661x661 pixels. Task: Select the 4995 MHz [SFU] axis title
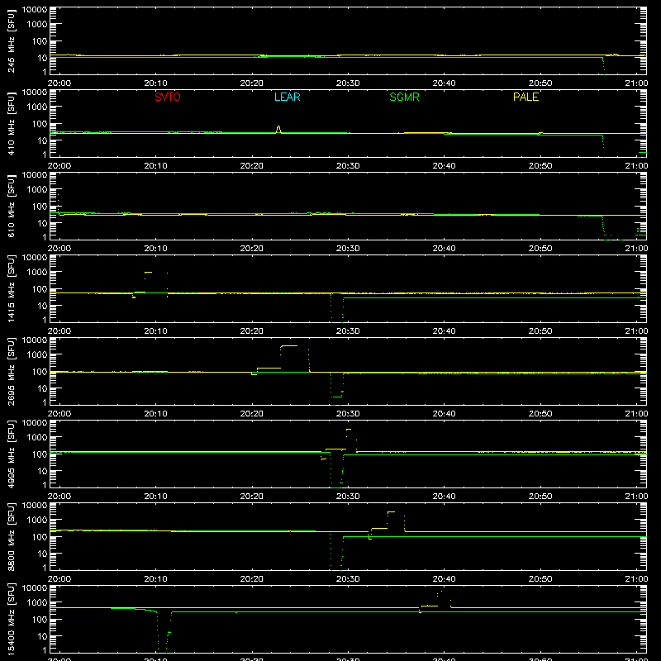[x=12, y=454]
